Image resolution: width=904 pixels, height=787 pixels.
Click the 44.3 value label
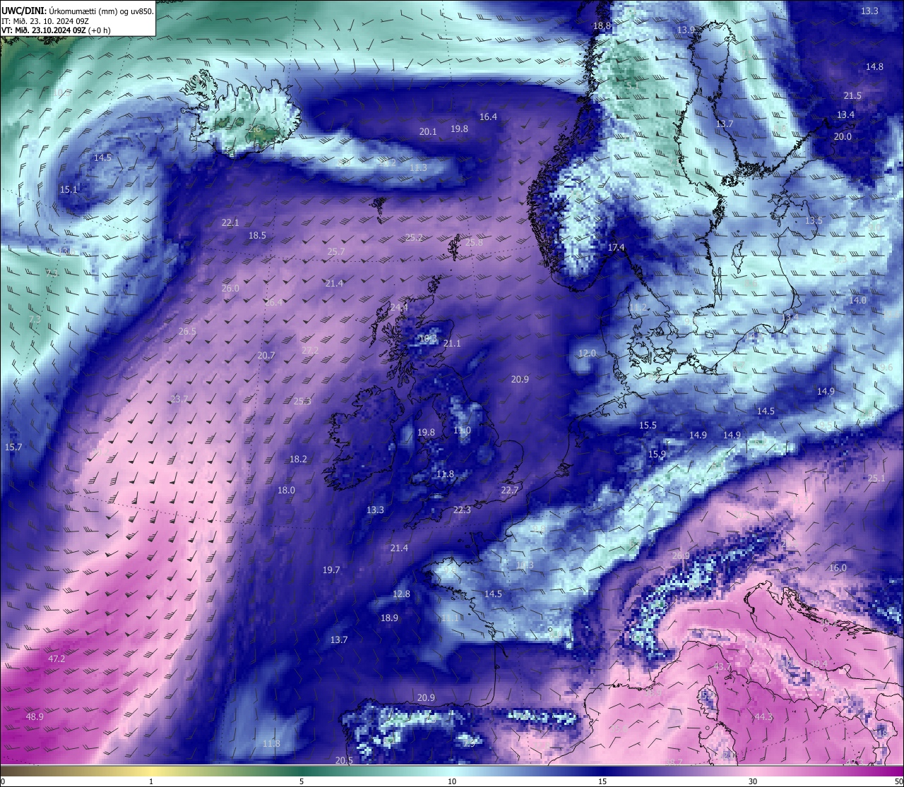pos(763,716)
